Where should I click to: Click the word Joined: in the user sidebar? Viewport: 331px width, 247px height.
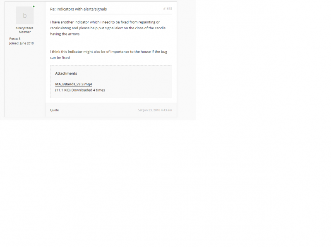14,43
